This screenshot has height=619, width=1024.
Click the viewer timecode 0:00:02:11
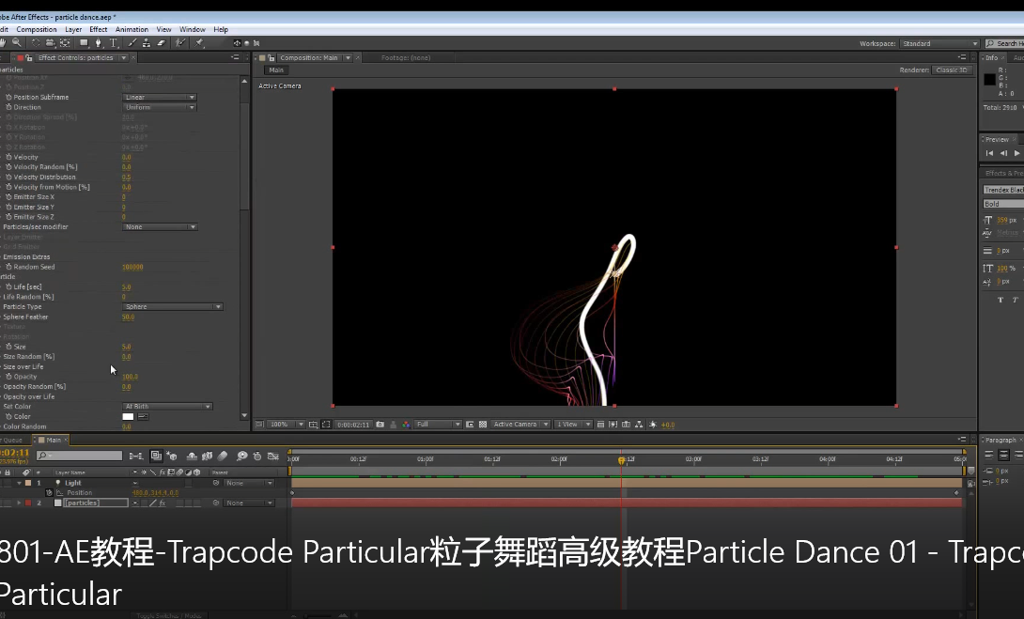[x=353, y=425]
